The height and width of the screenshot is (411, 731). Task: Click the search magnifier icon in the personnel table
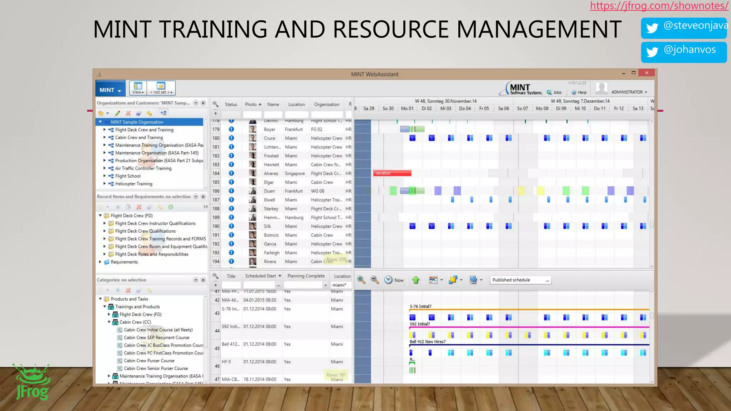coord(215,104)
